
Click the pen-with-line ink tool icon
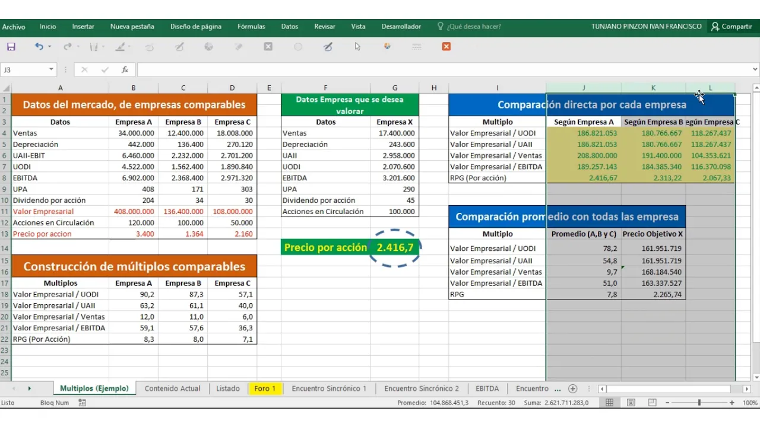pyautogui.click(x=328, y=46)
